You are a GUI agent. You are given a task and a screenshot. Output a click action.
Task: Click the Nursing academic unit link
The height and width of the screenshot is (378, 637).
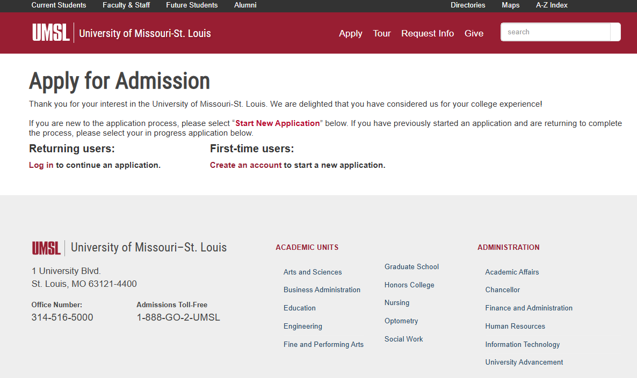click(396, 302)
